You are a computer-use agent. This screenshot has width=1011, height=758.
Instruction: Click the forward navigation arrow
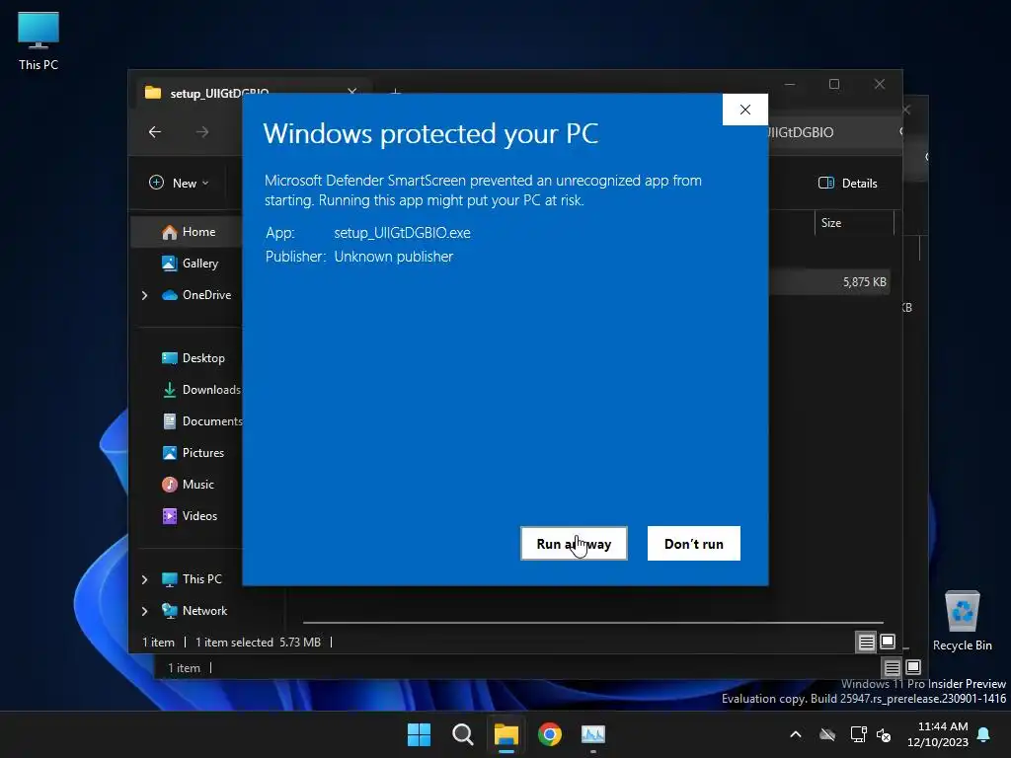pos(202,132)
